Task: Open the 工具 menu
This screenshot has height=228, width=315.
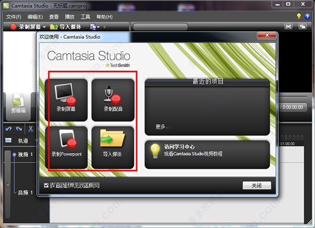Action: tap(86, 17)
